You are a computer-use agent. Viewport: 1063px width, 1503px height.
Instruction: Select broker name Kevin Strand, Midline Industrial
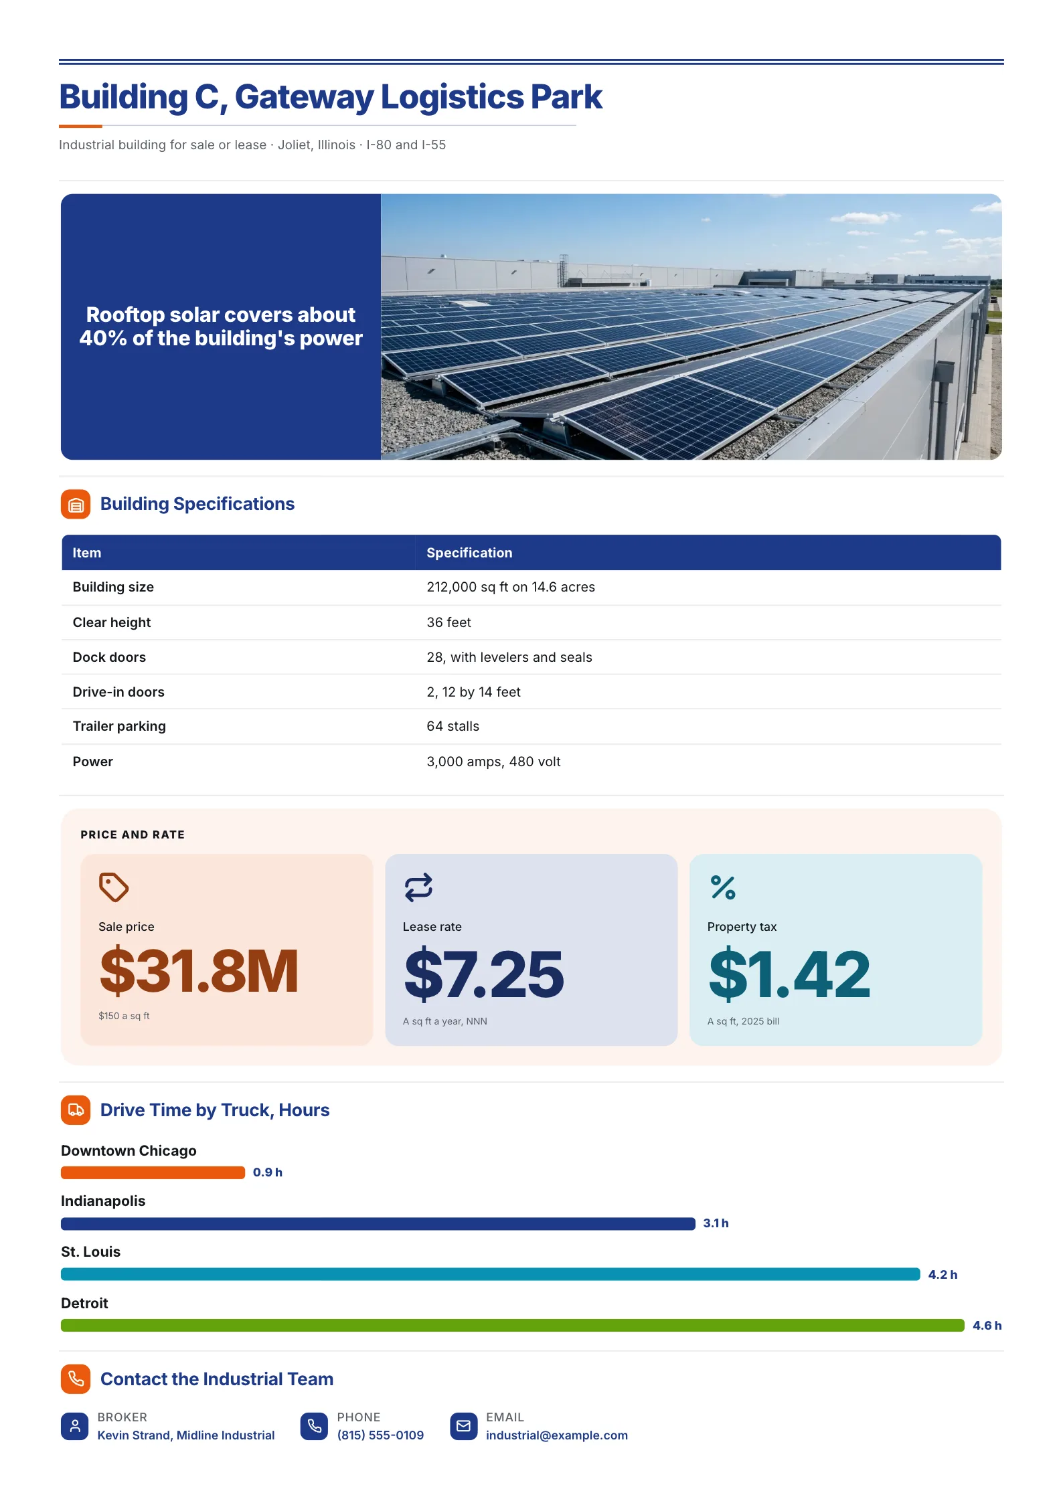coord(186,1435)
